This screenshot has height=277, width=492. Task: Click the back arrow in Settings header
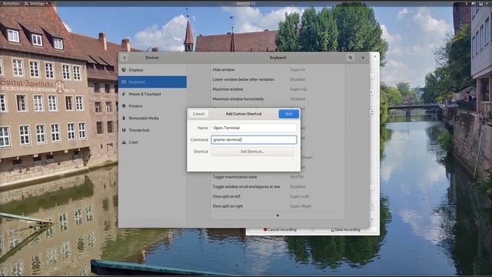pos(125,58)
